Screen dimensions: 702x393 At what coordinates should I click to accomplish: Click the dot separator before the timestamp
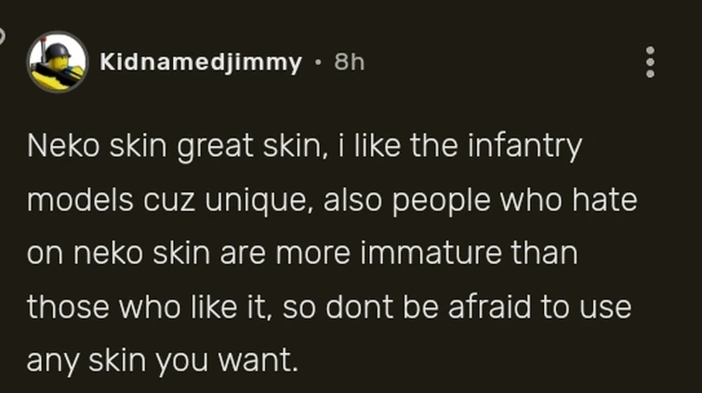(x=318, y=62)
